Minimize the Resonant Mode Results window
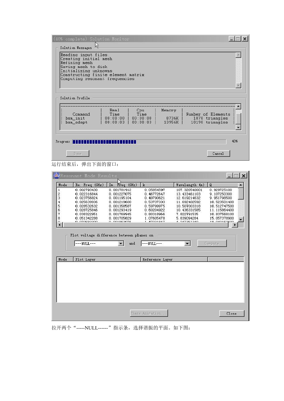Viewport: 284px width, 401px height. (230, 176)
